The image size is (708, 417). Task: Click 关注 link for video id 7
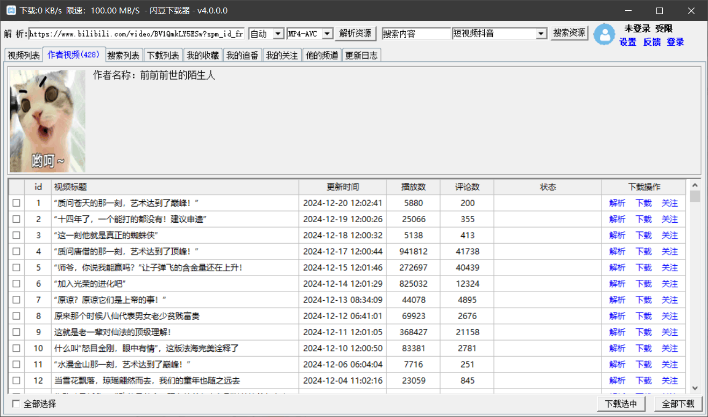coord(670,300)
